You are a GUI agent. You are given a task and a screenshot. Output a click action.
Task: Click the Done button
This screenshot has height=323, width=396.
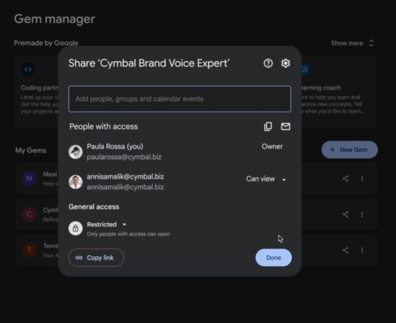(x=273, y=258)
